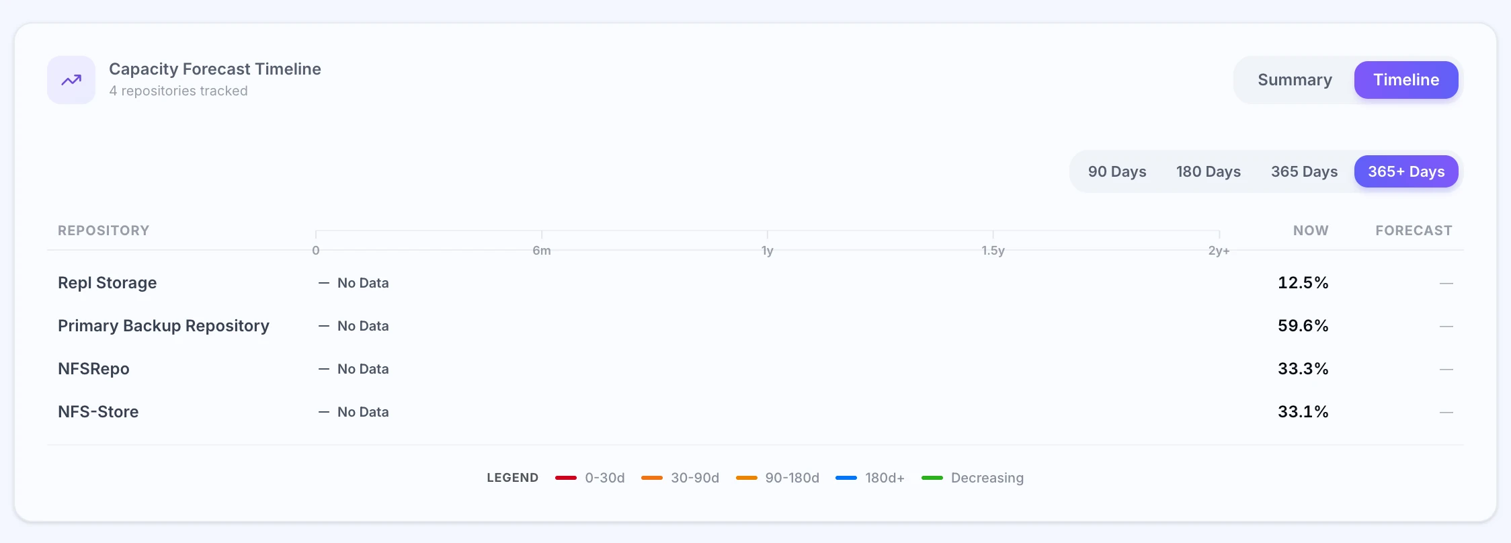Image resolution: width=1511 pixels, height=543 pixels.
Task: Click the FORECAST column header
Action: 1414,231
